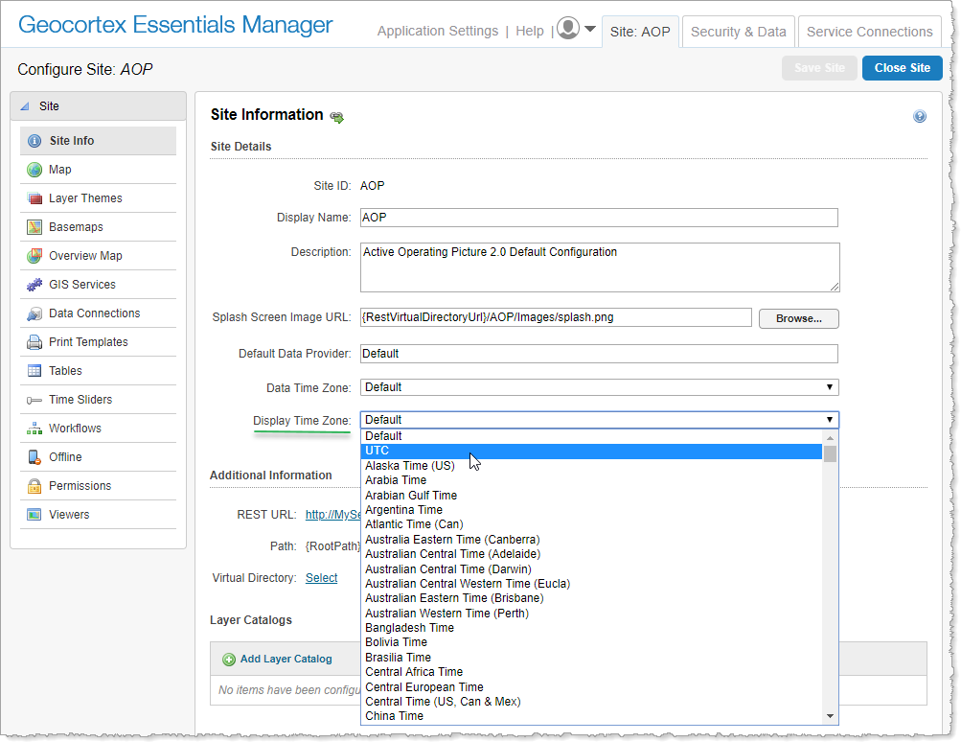
Task: Collapse the Site panel header
Action: 98,106
